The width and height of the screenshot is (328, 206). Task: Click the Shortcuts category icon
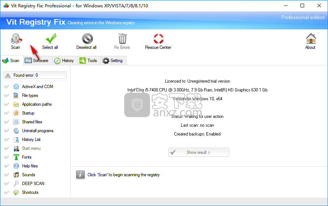click(16, 192)
